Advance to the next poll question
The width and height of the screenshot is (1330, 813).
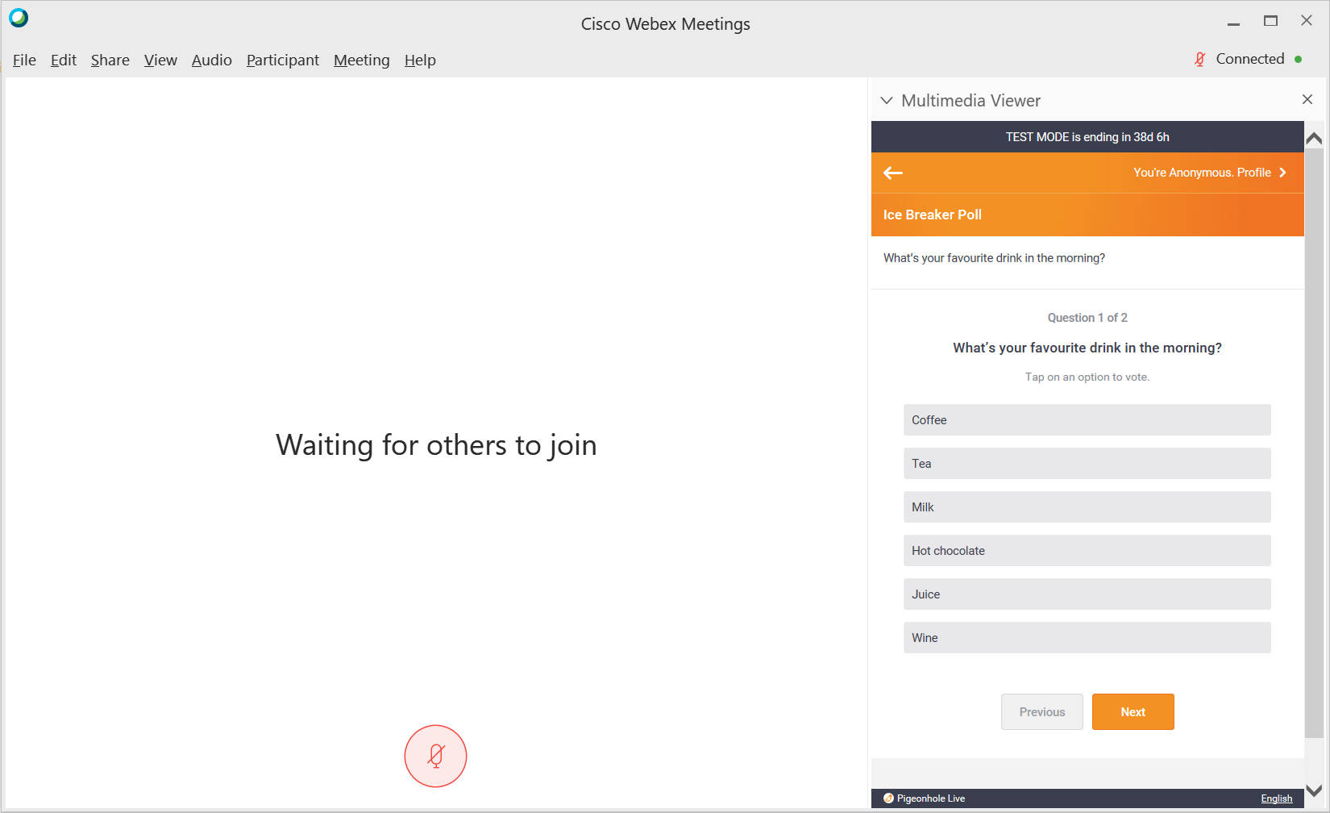[x=1133, y=711]
